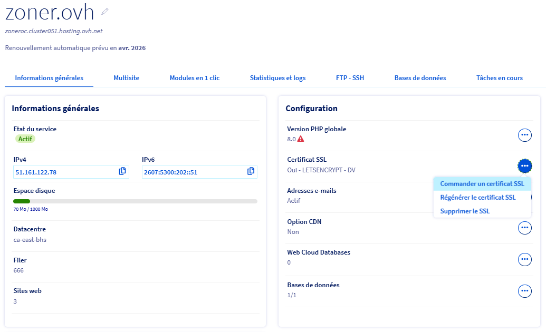This screenshot has height=332, width=546.
Task: Click the green Actif status badge
Action: (25, 139)
